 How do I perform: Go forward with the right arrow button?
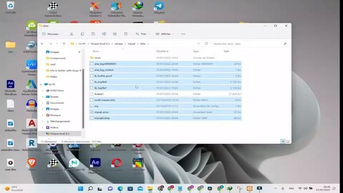click(50, 44)
